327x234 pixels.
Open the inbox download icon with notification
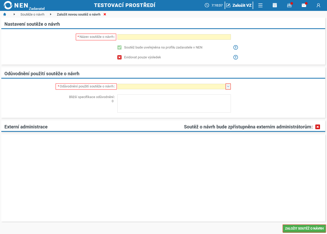(x=289, y=5)
